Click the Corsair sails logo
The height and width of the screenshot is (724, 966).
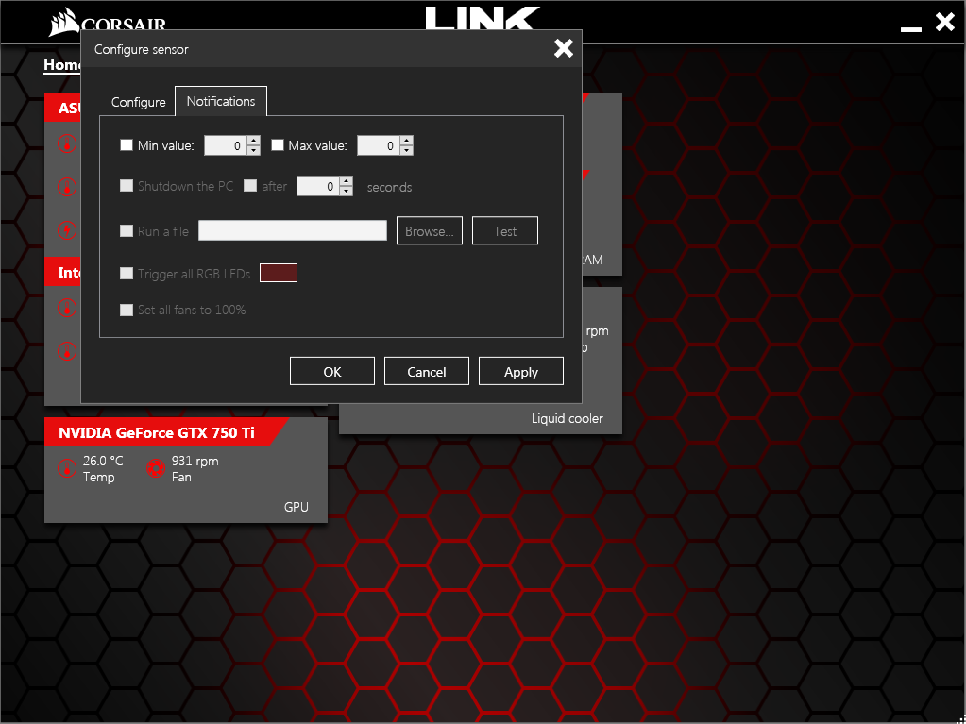click(x=63, y=25)
